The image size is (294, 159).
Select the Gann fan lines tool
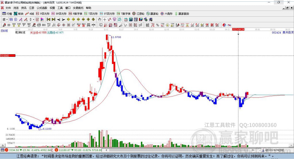(106, 25)
